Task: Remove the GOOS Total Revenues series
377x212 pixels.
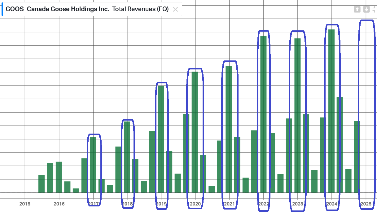Action: coord(175,9)
